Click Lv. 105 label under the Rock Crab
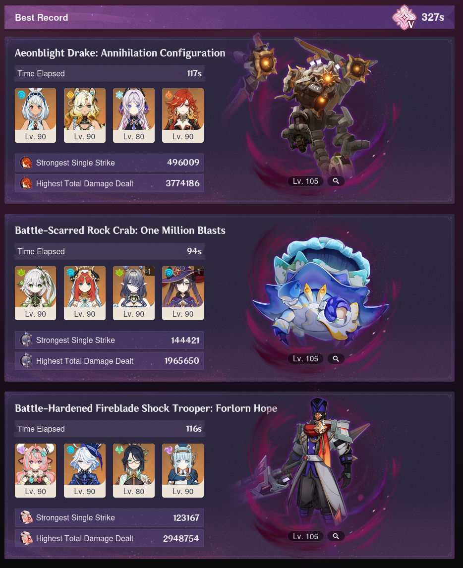The image size is (463, 568). 305,359
